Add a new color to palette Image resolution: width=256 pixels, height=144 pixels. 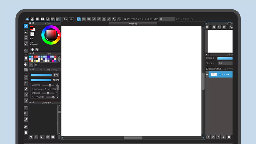[x=31, y=65]
